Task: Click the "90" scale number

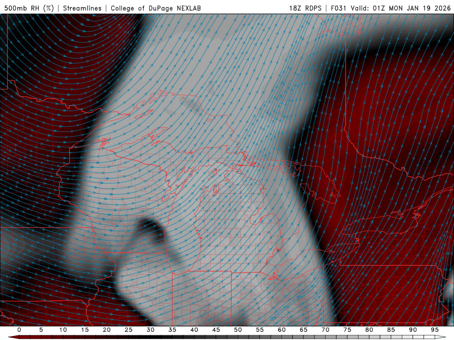Action: tap(413, 330)
